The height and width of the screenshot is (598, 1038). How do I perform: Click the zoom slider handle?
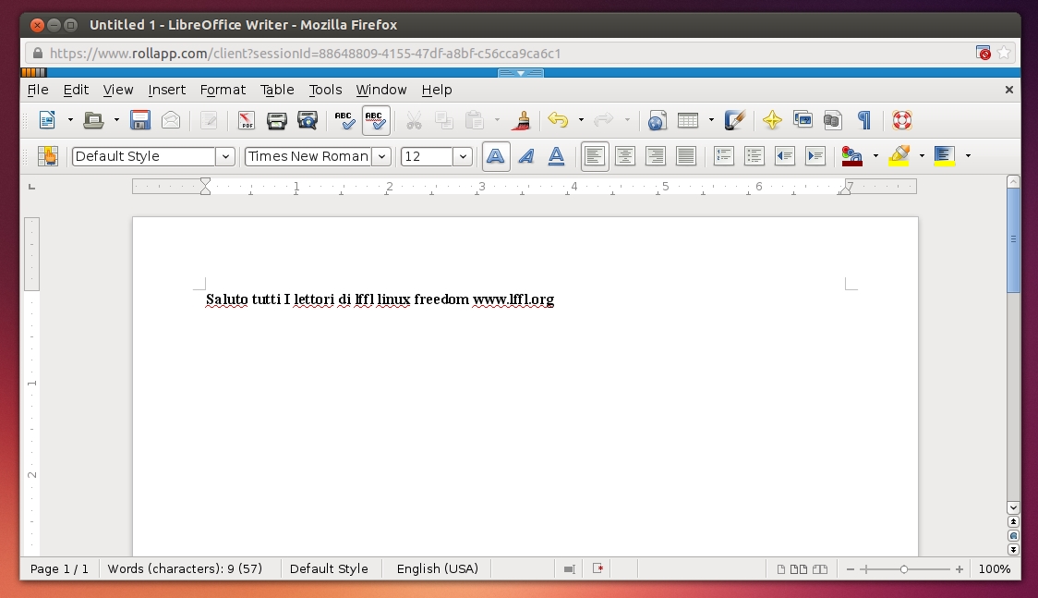903,568
